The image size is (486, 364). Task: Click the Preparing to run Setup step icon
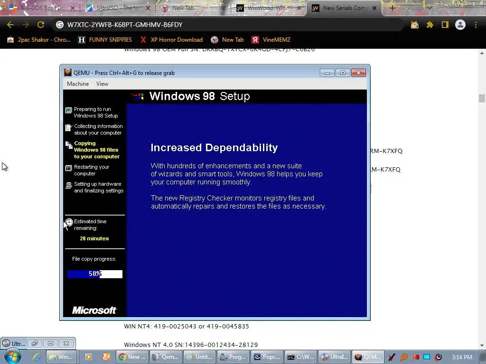68,110
